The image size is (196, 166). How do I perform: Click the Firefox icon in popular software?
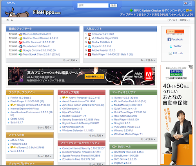pos(89,42)
